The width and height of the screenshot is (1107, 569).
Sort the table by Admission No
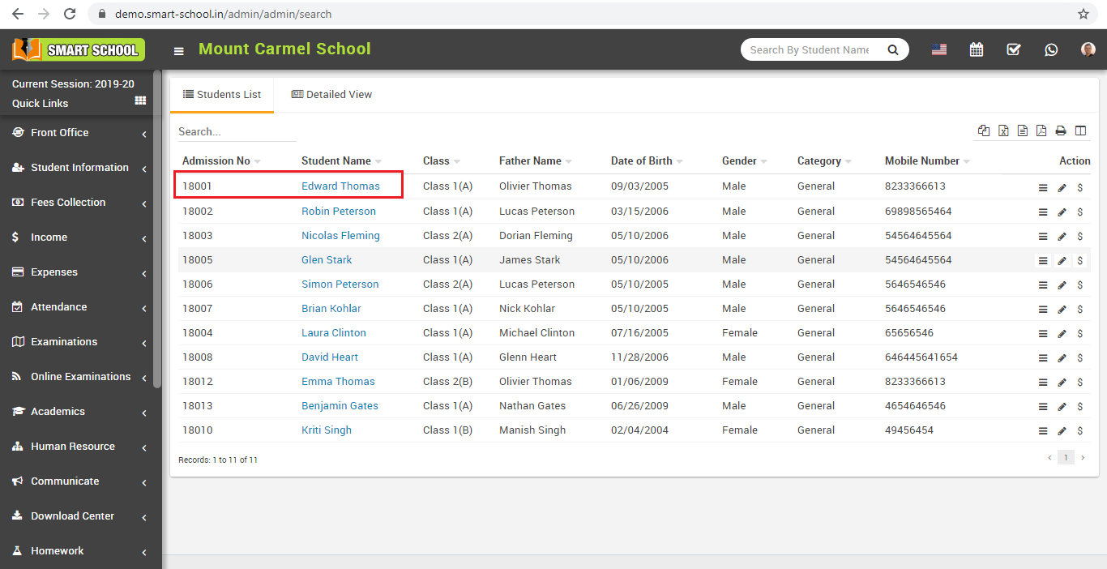[216, 161]
